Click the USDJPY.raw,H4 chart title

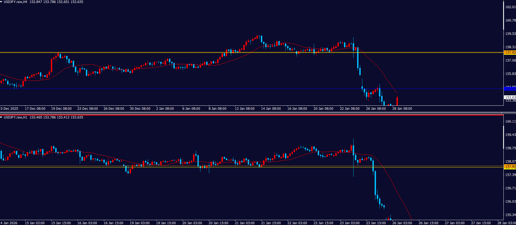[x=15, y=2]
